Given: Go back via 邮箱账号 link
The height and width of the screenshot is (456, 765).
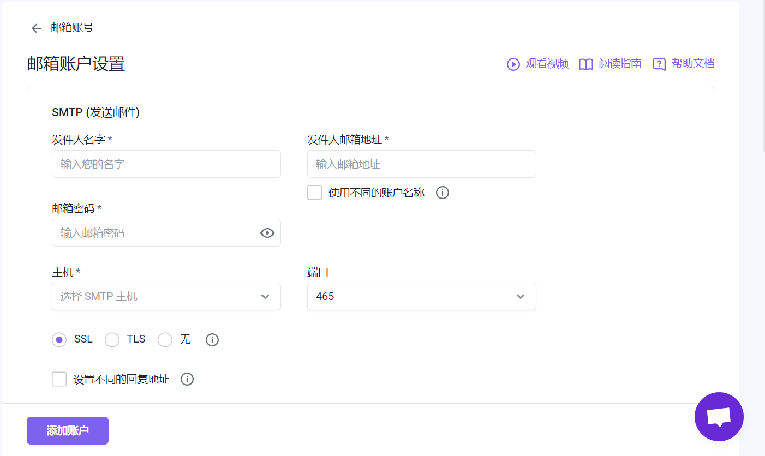Looking at the screenshot, I should pyautogui.click(x=72, y=28).
